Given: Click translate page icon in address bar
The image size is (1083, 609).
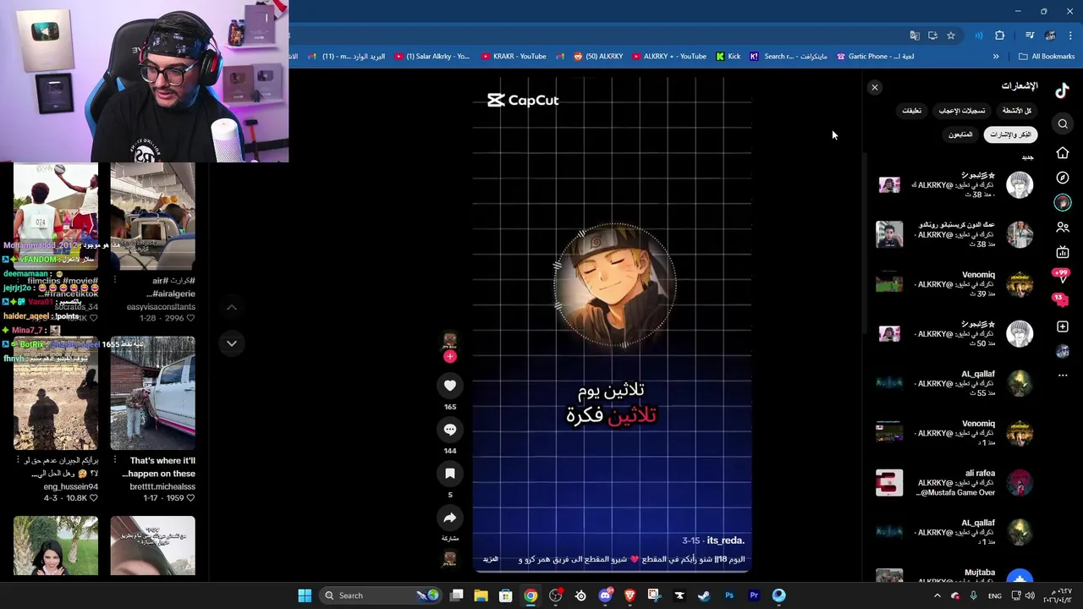Looking at the screenshot, I should [915, 36].
